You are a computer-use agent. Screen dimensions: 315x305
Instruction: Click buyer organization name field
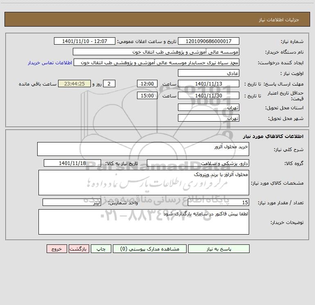tap(156, 52)
